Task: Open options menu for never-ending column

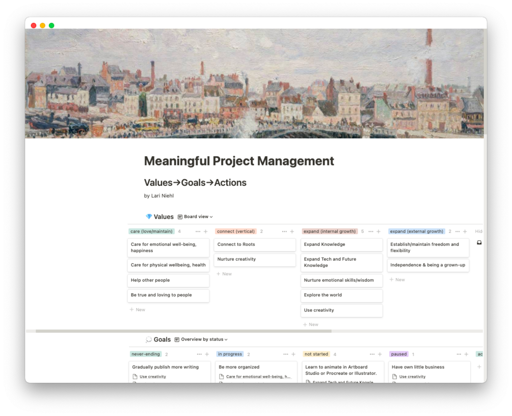Action: coord(199,354)
